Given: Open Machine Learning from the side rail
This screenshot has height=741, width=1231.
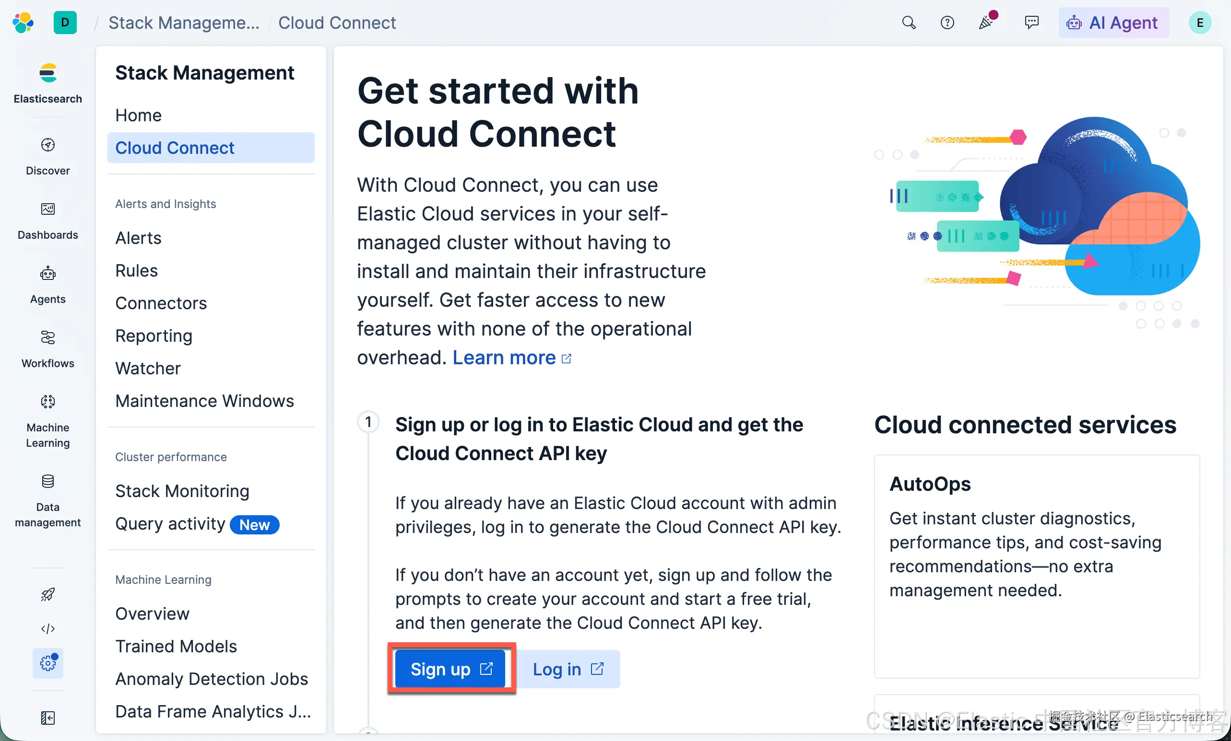Looking at the screenshot, I should point(48,422).
